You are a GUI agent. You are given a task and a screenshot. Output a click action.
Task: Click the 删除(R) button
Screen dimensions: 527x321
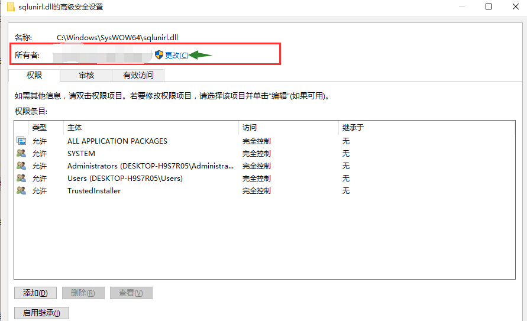click(83, 293)
